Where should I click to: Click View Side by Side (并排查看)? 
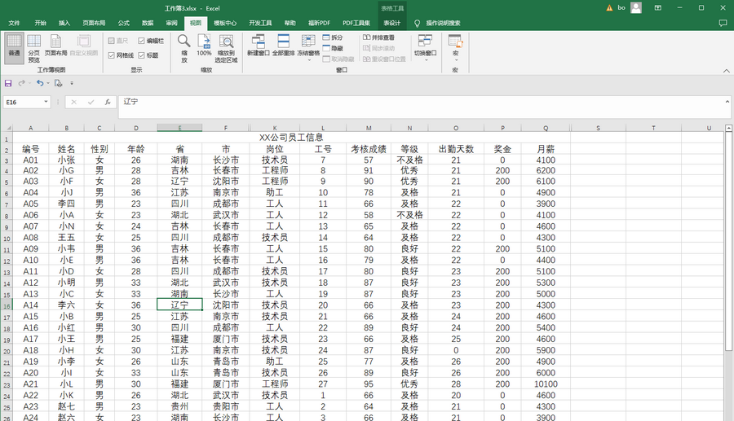(378, 37)
